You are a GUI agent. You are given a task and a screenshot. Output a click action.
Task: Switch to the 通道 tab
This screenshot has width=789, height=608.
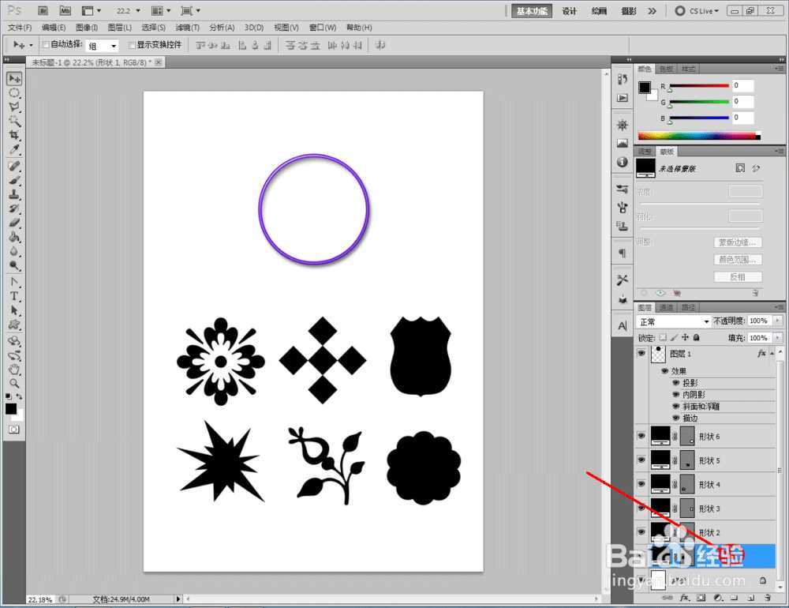point(667,307)
